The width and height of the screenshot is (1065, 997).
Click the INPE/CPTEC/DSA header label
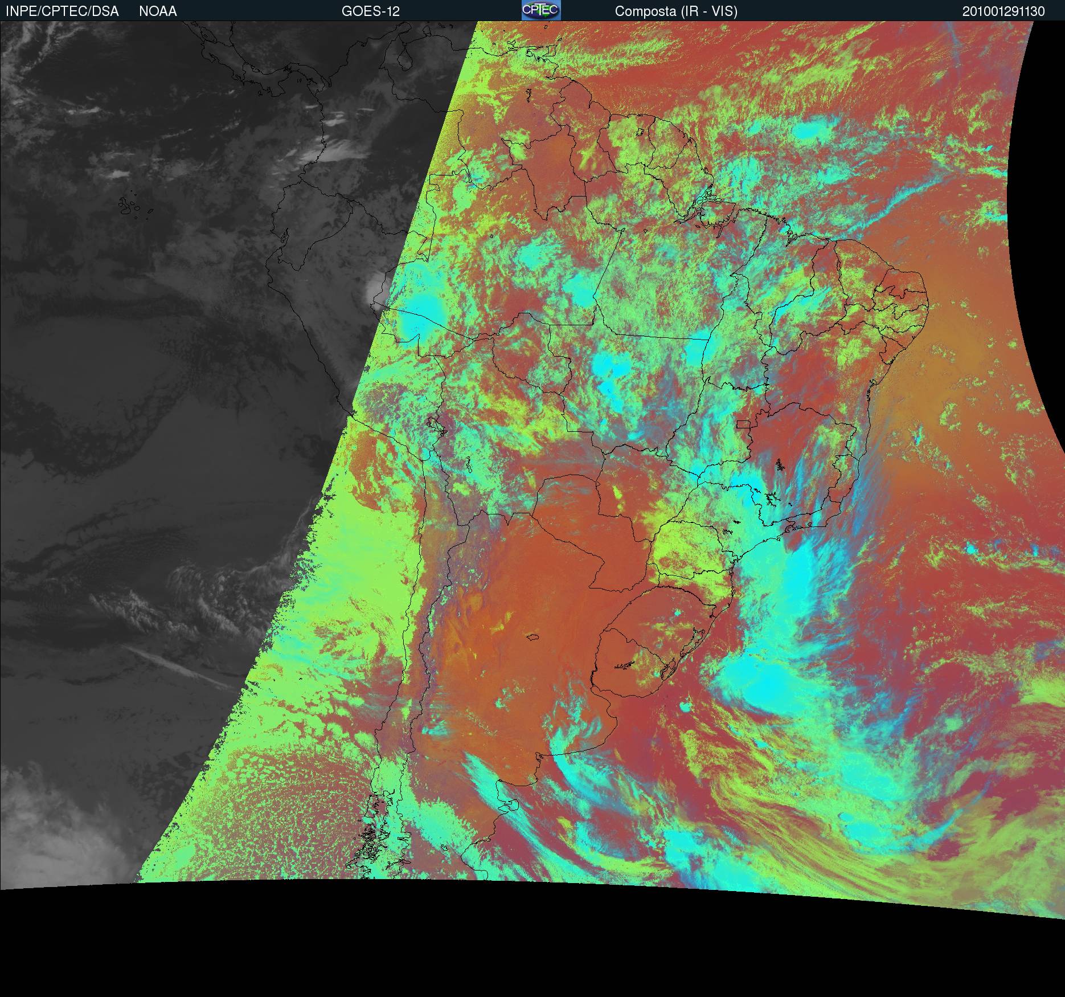click(62, 11)
